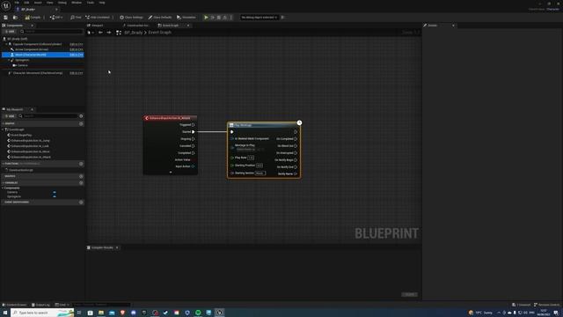The height and width of the screenshot is (317, 563).
Task: Click the Stop simulation icon
Action: [219, 18]
